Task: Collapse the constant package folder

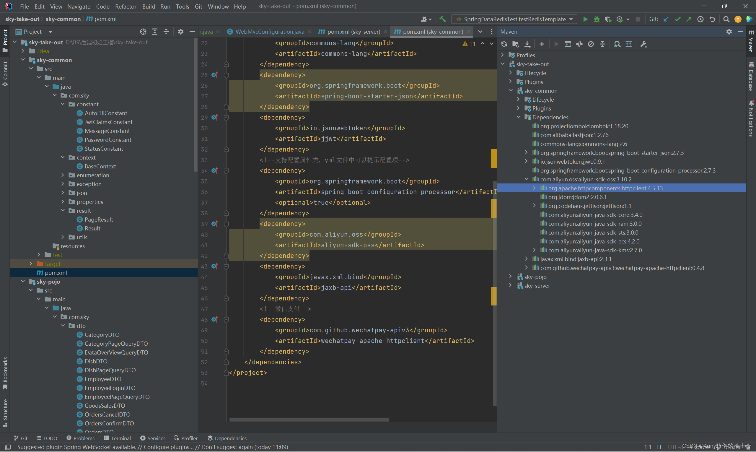Action: point(63,104)
